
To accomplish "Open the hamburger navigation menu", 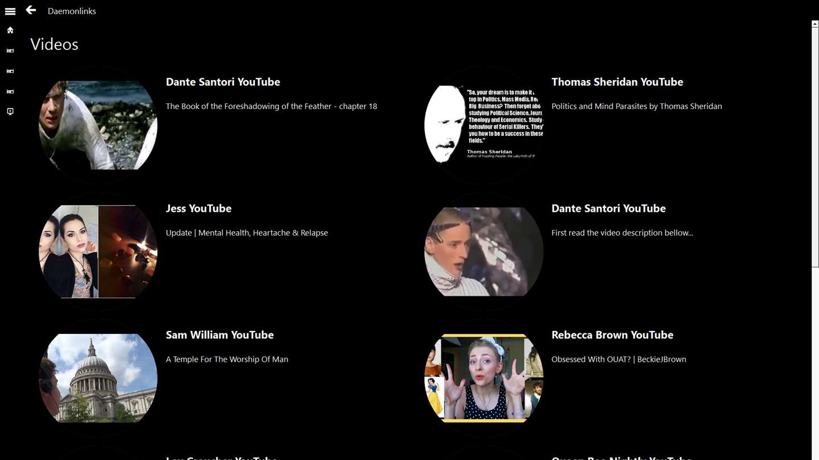I will (10, 11).
